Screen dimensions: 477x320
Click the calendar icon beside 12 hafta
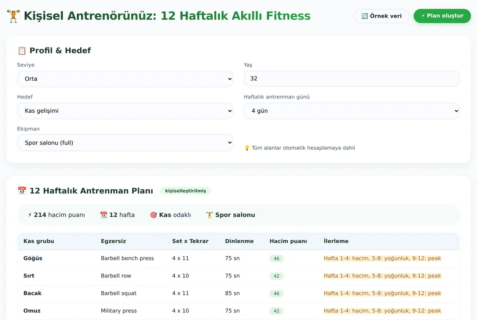(x=104, y=215)
